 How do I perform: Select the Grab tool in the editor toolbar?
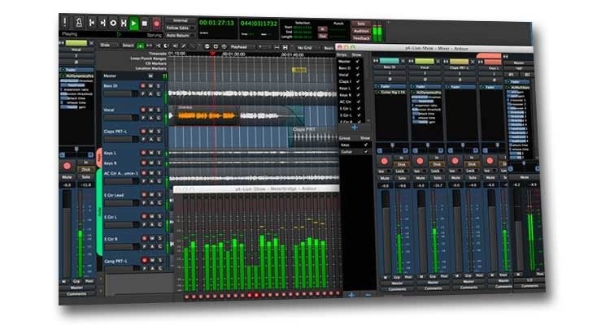141,45
